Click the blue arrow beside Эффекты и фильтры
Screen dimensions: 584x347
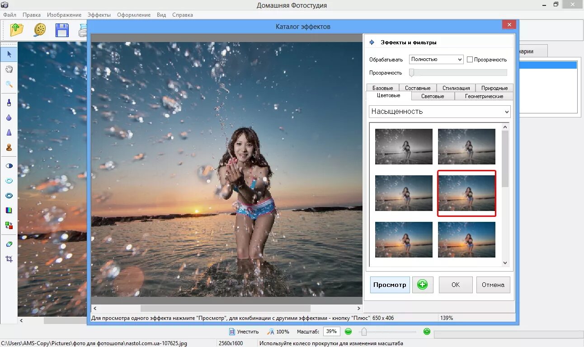pyautogui.click(x=372, y=42)
